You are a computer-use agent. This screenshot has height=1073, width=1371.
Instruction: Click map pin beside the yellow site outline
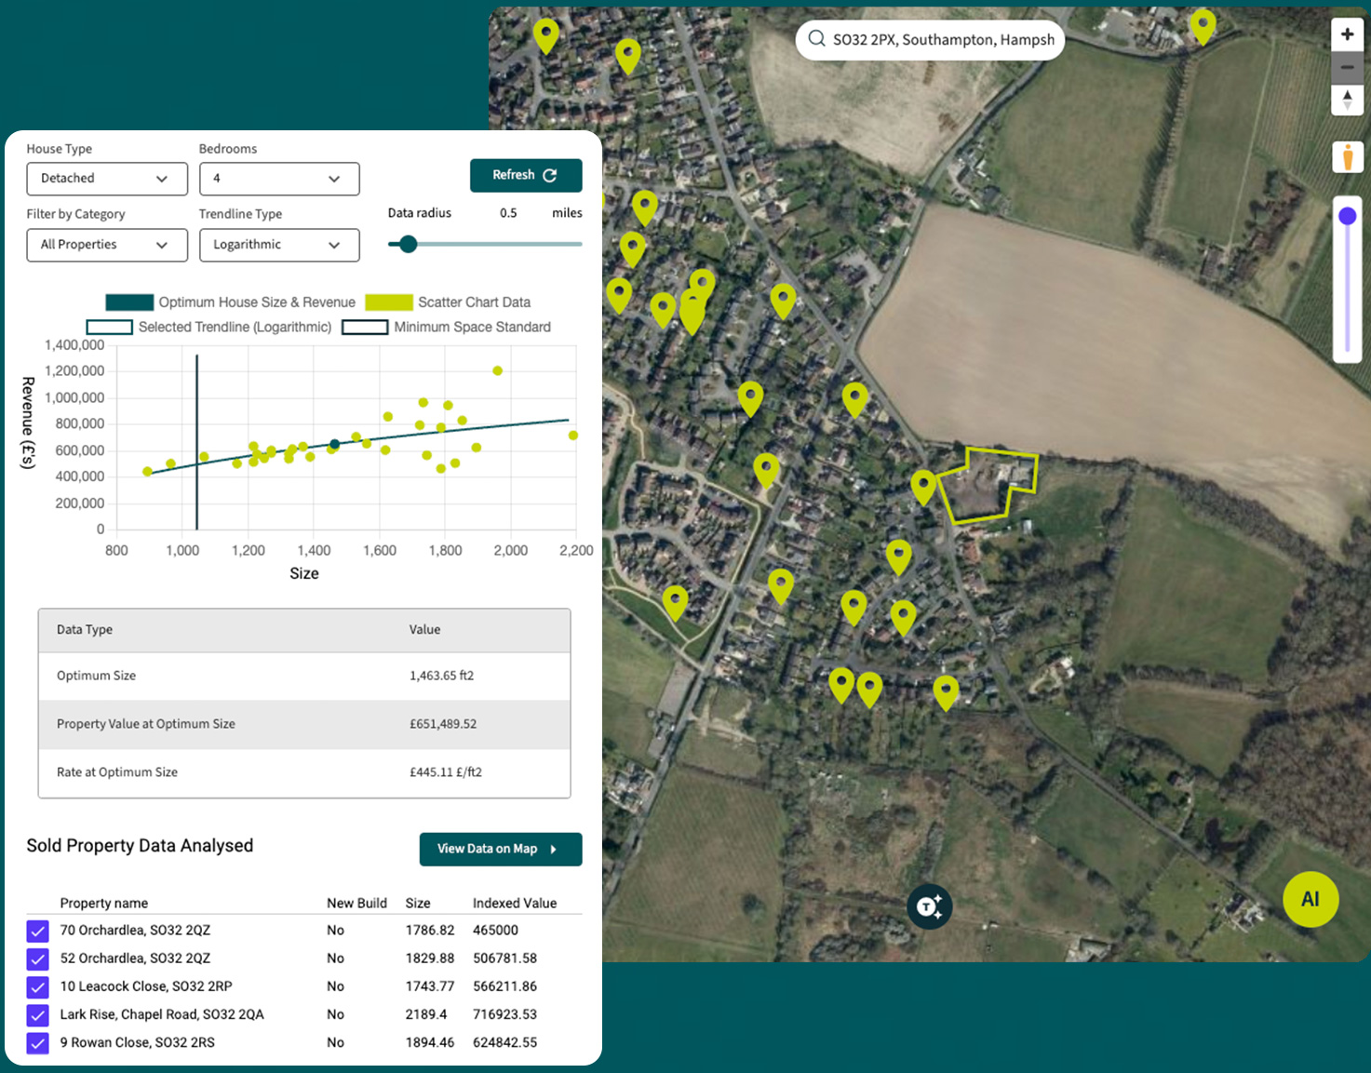(922, 487)
